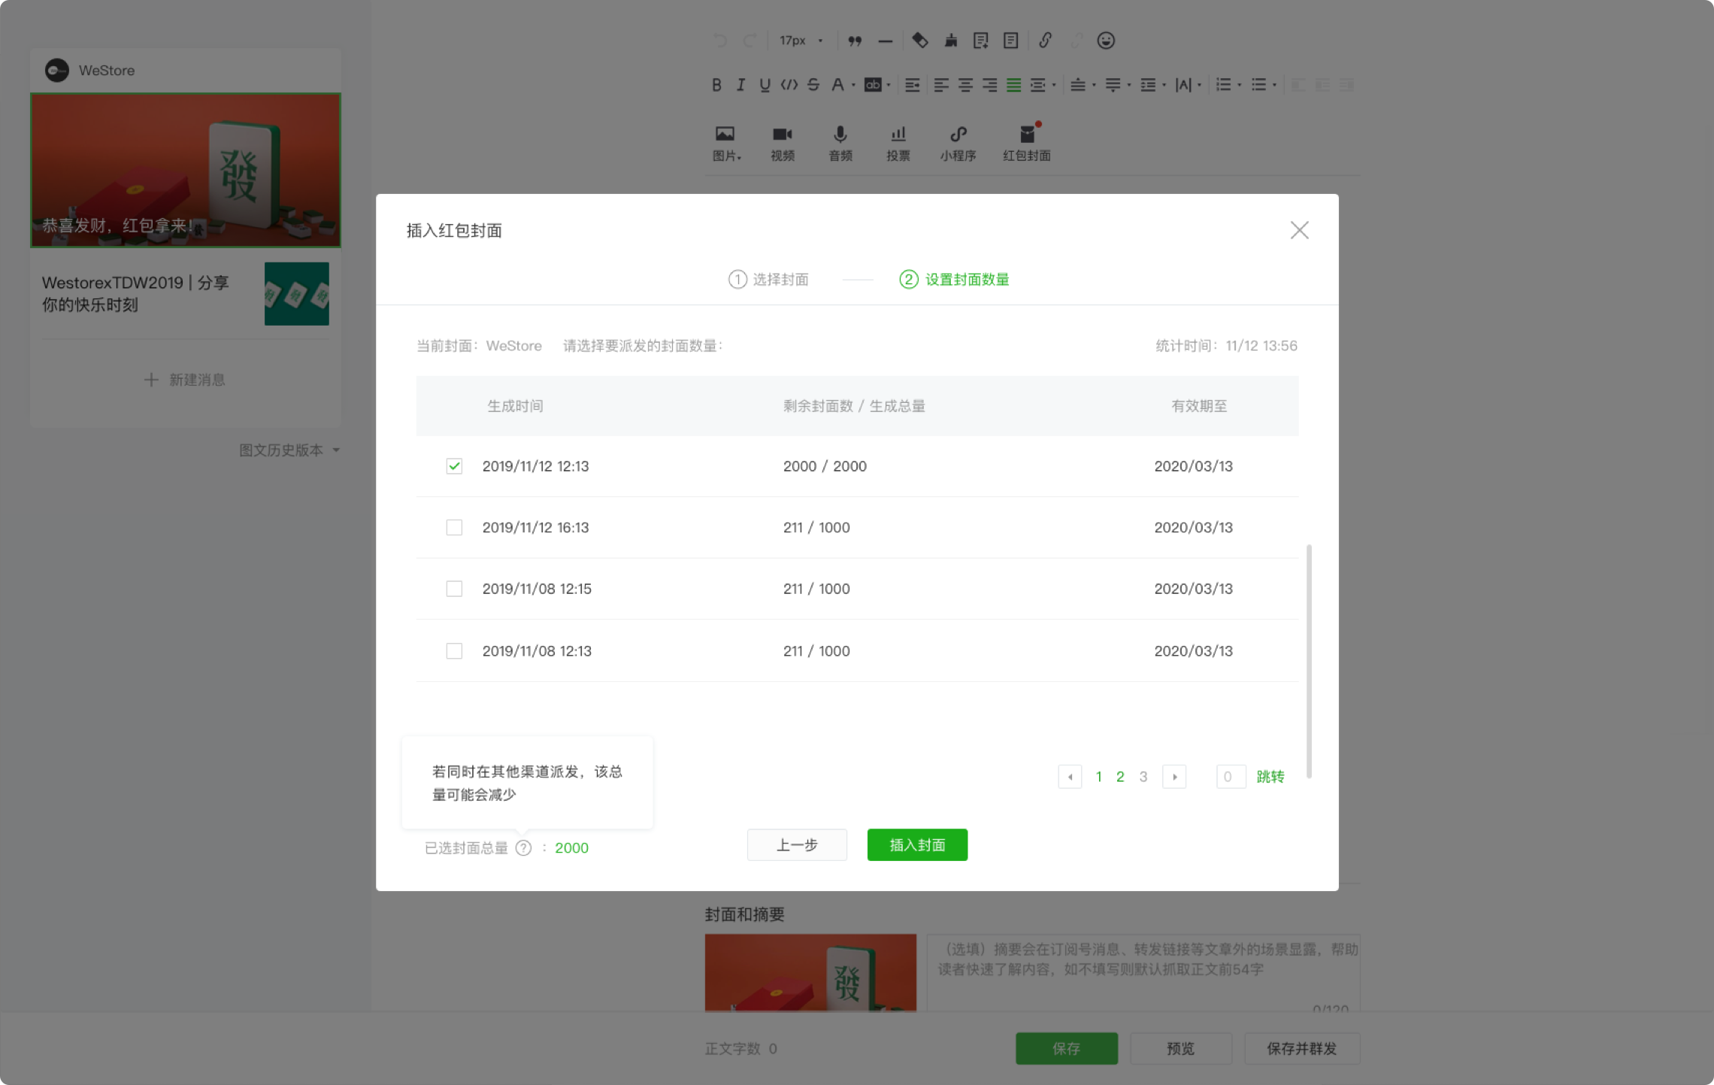The image size is (1714, 1085).
Task: Click the cover image under 封面和摘要
Action: pos(810,973)
